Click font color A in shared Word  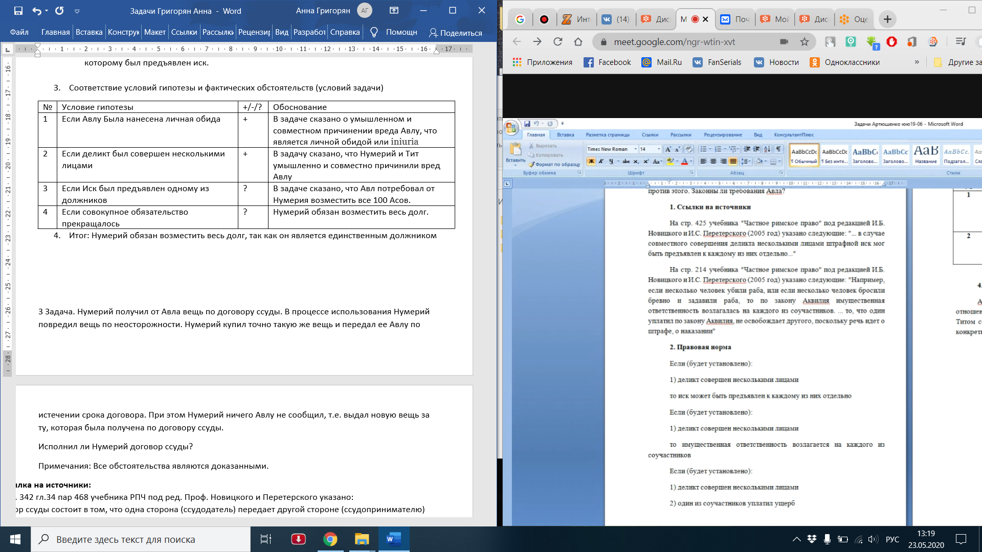(x=684, y=161)
